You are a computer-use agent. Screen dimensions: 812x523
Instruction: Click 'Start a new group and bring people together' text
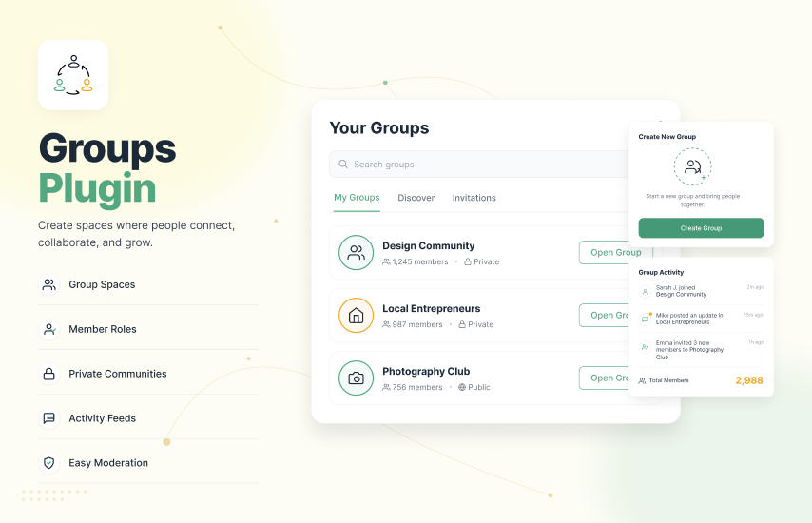(692, 201)
